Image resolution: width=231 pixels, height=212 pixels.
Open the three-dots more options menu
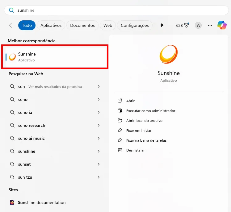point(210,25)
